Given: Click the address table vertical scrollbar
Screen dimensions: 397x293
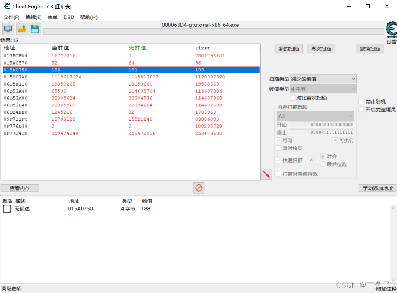Looking at the screenshot, I should (393, 244).
